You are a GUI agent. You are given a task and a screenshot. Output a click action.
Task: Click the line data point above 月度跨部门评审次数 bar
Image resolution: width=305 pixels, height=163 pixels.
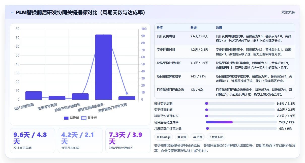[x=127, y=93]
